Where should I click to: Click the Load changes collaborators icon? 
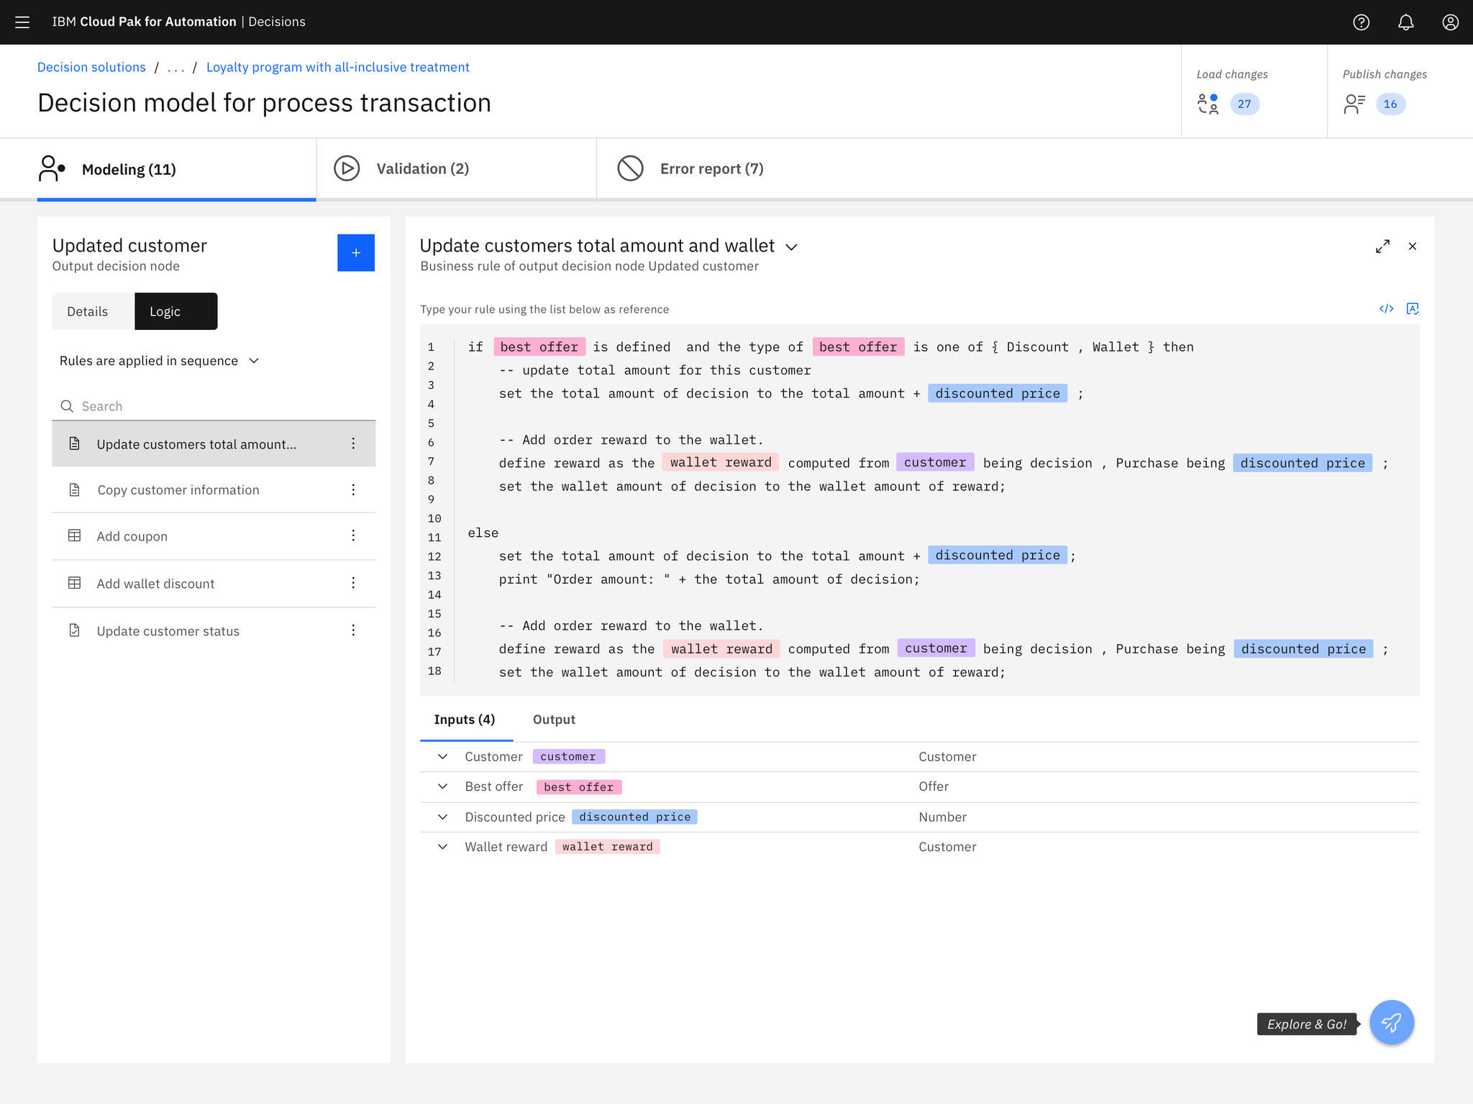pyautogui.click(x=1208, y=104)
